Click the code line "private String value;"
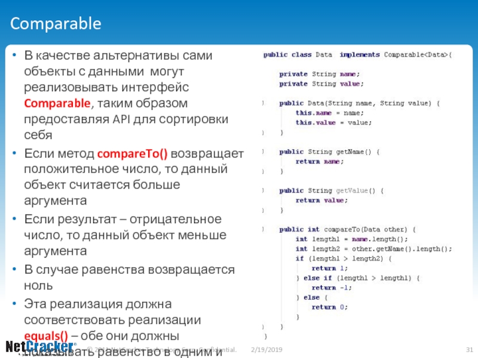 (321, 84)
